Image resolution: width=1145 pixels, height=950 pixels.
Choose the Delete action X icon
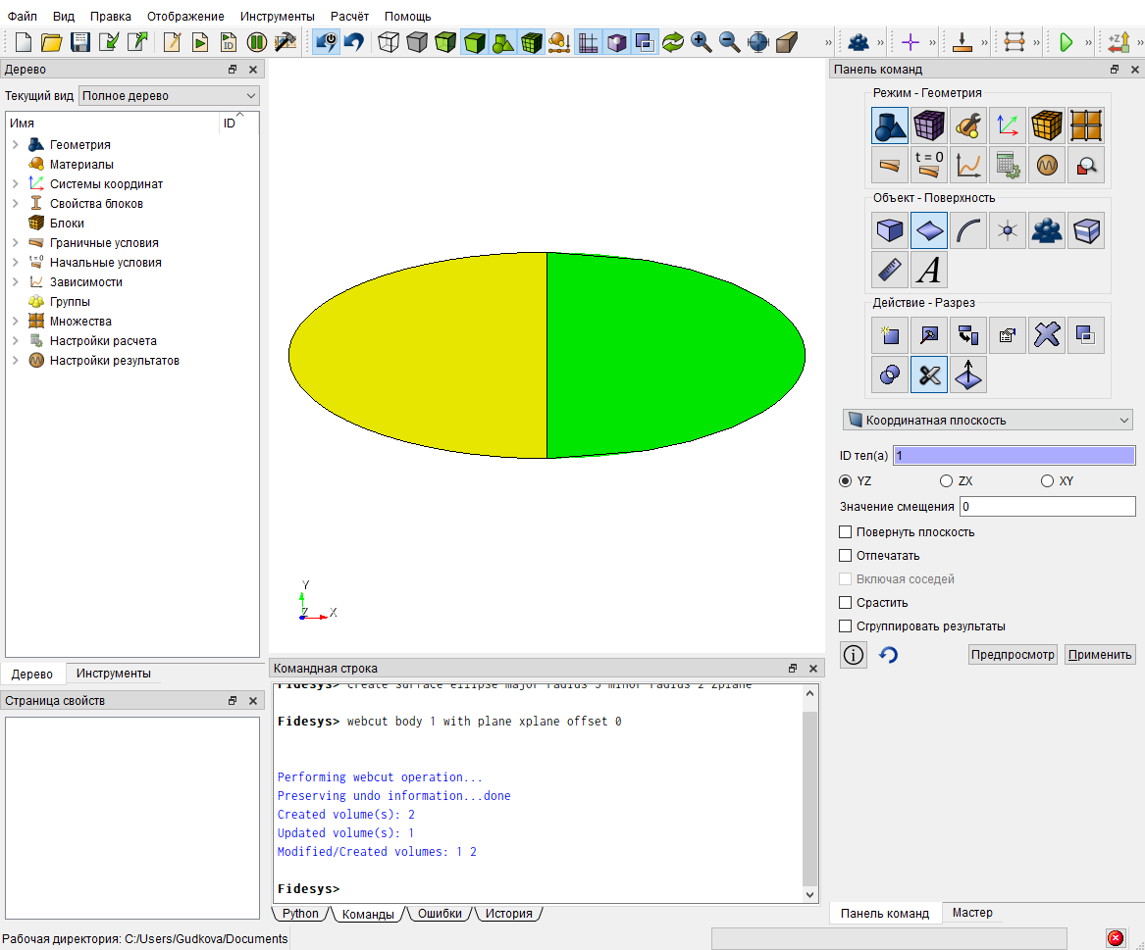[1047, 335]
